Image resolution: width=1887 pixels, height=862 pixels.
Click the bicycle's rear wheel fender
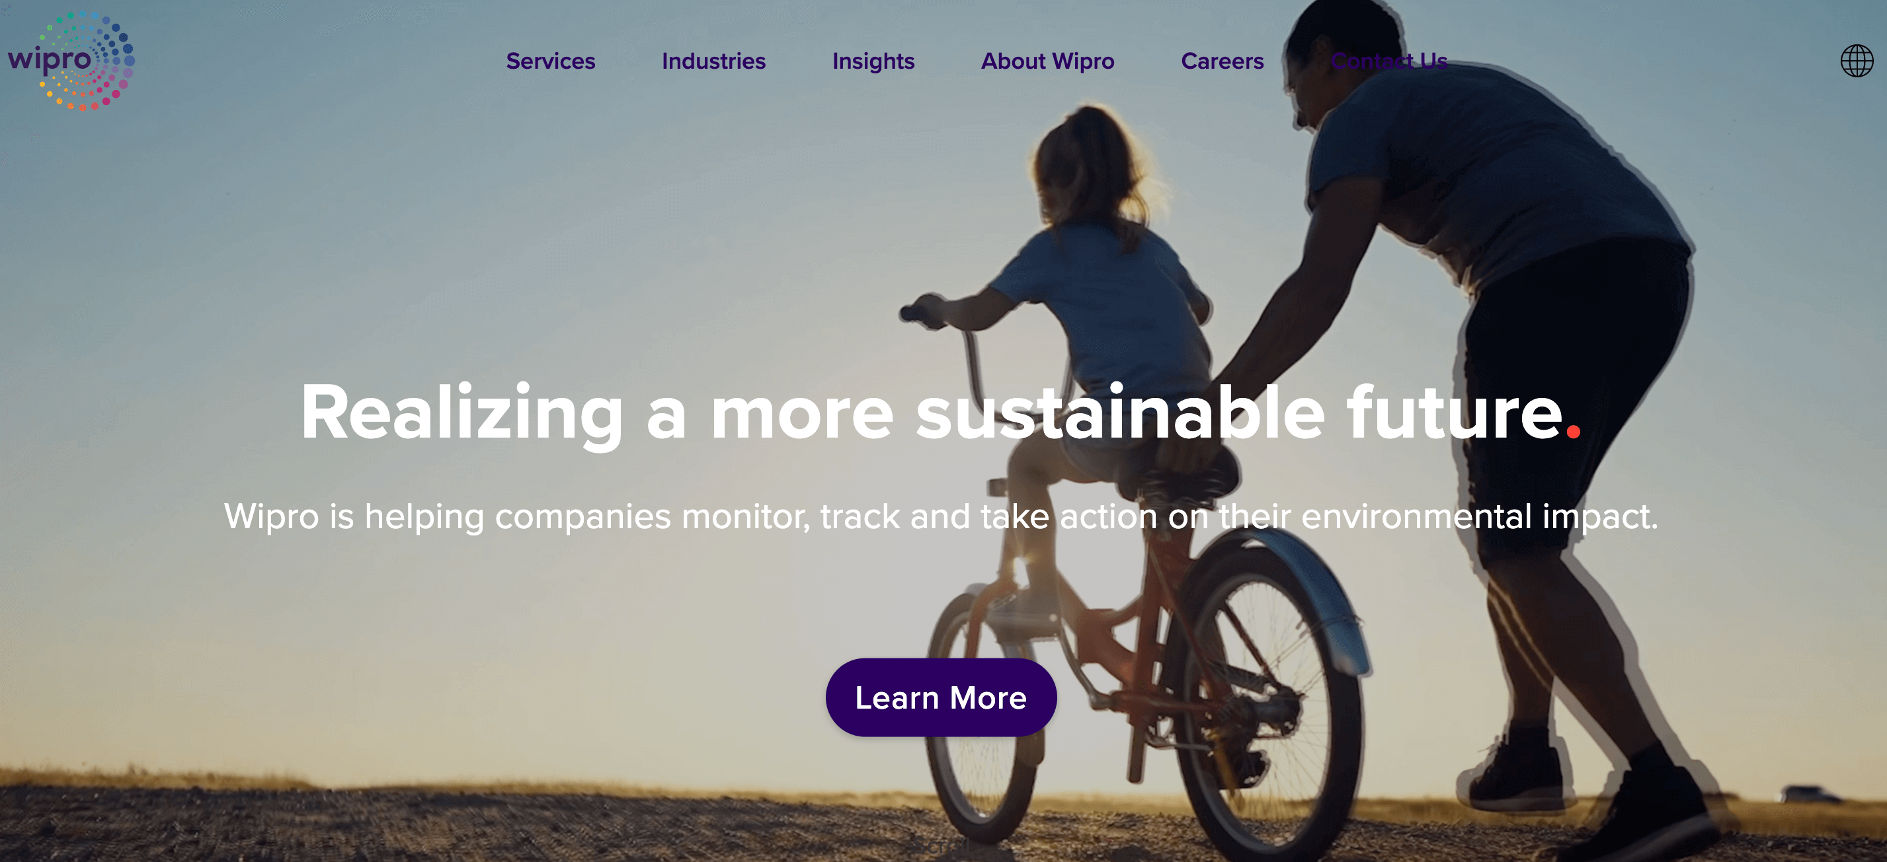point(1311,593)
